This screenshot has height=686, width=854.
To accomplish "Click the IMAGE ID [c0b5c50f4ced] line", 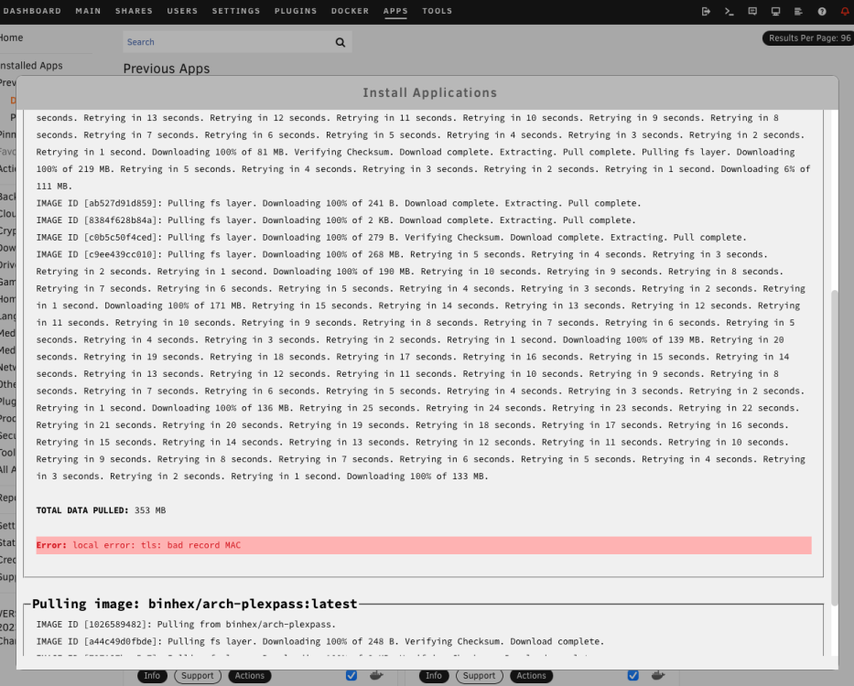I will (x=391, y=238).
